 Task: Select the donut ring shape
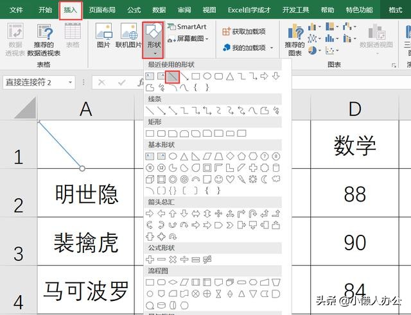(x=173, y=180)
